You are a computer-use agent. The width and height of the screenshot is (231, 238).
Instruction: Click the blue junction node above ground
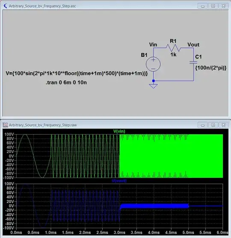point(153,81)
